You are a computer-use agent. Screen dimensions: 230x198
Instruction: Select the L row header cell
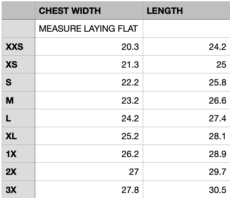click(x=19, y=118)
